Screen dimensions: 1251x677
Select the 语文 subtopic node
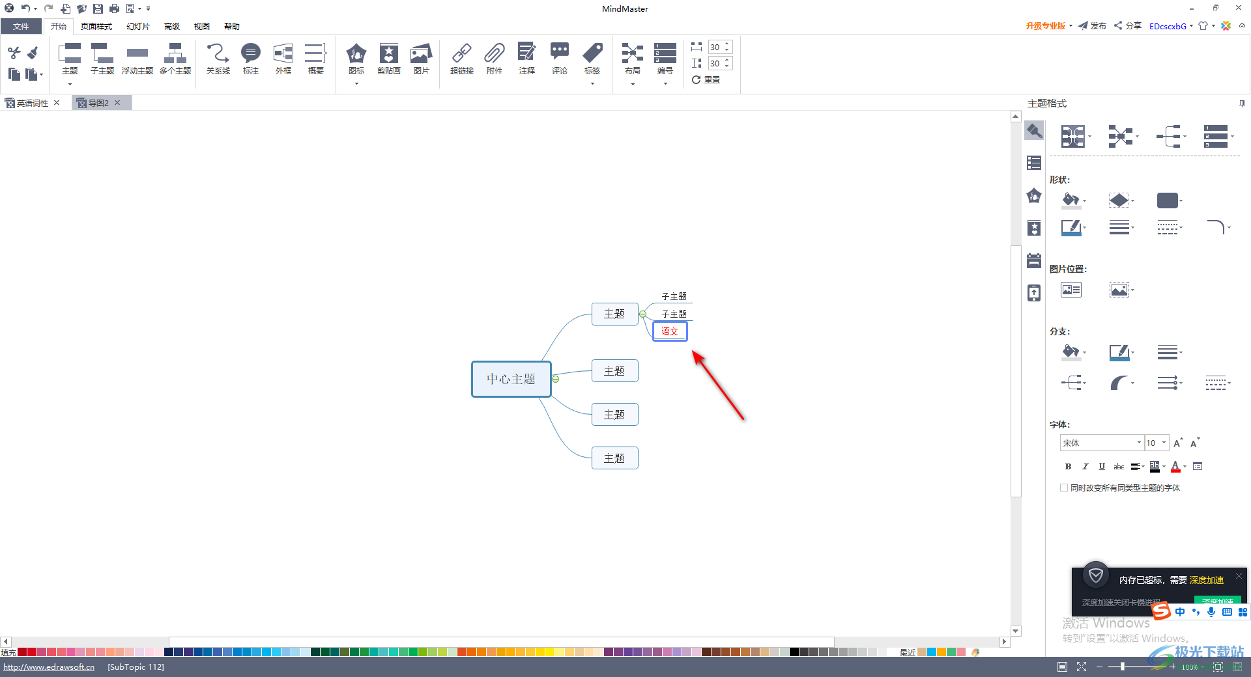coord(670,331)
